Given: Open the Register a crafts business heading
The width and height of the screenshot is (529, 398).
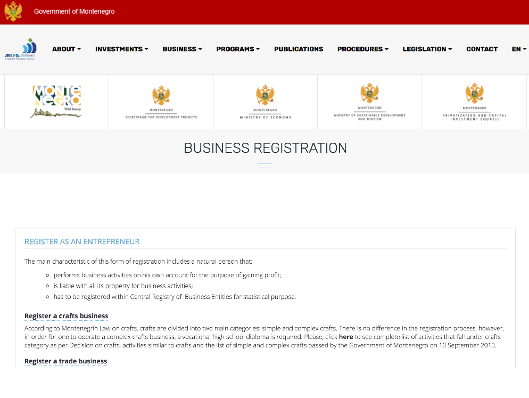Looking at the screenshot, I should tap(67, 316).
